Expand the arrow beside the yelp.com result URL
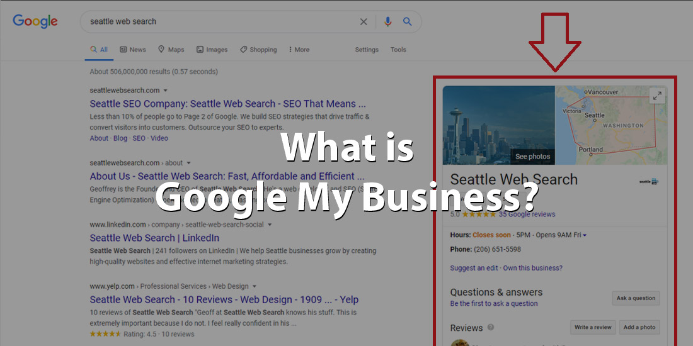This screenshot has height=346, width=693. 255,286
